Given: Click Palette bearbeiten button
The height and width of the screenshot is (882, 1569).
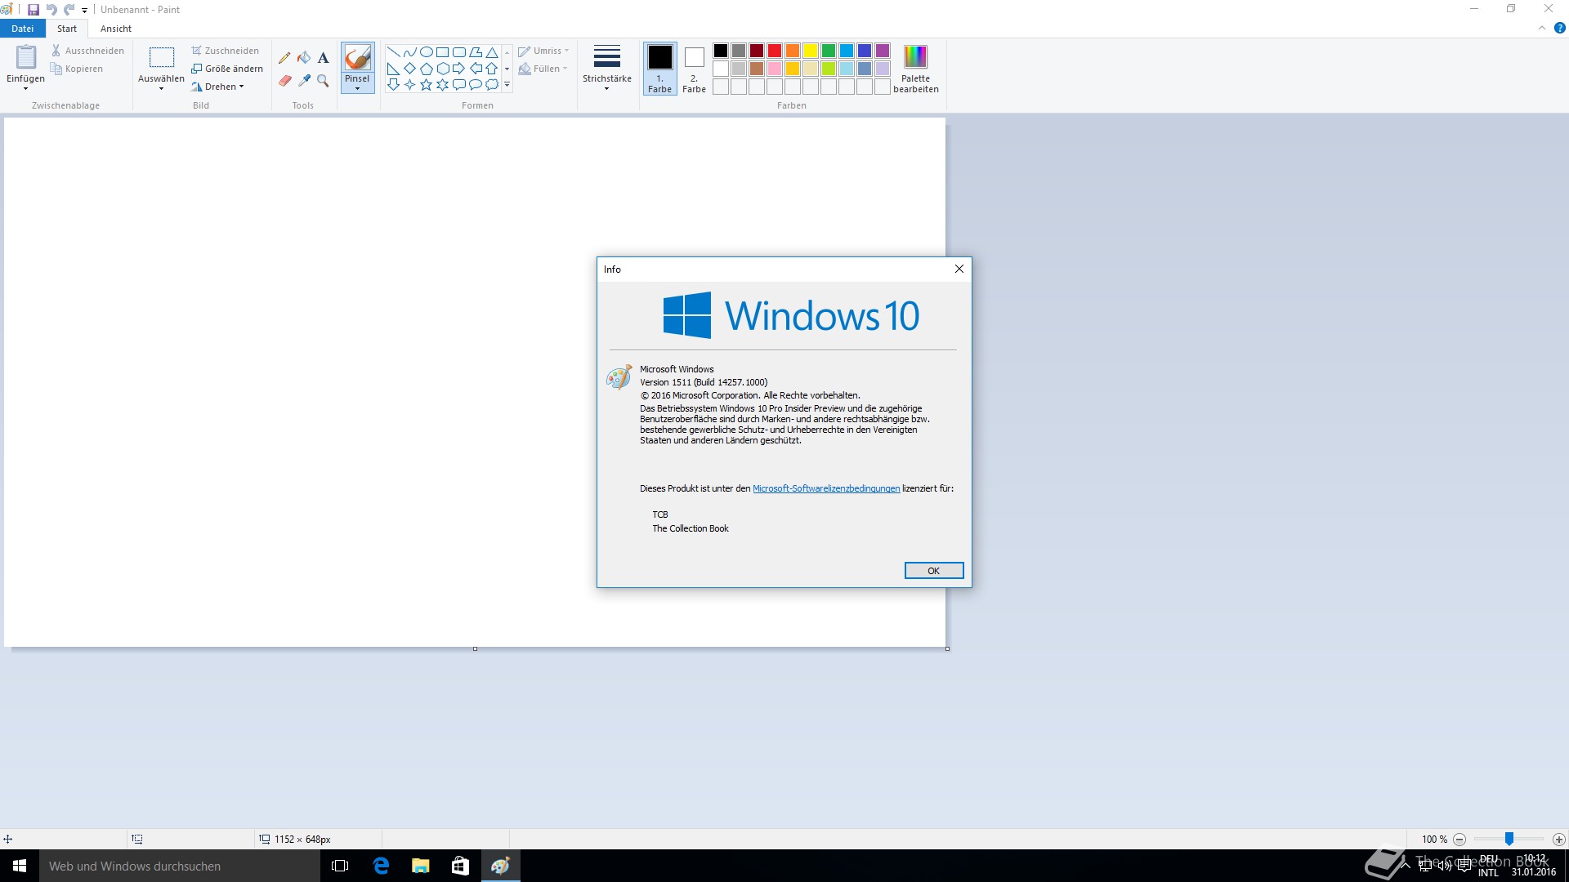Looking at the screenshot, I should 916,69.
